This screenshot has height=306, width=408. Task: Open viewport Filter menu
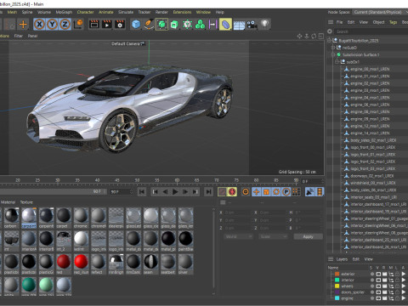click(19, 36)
